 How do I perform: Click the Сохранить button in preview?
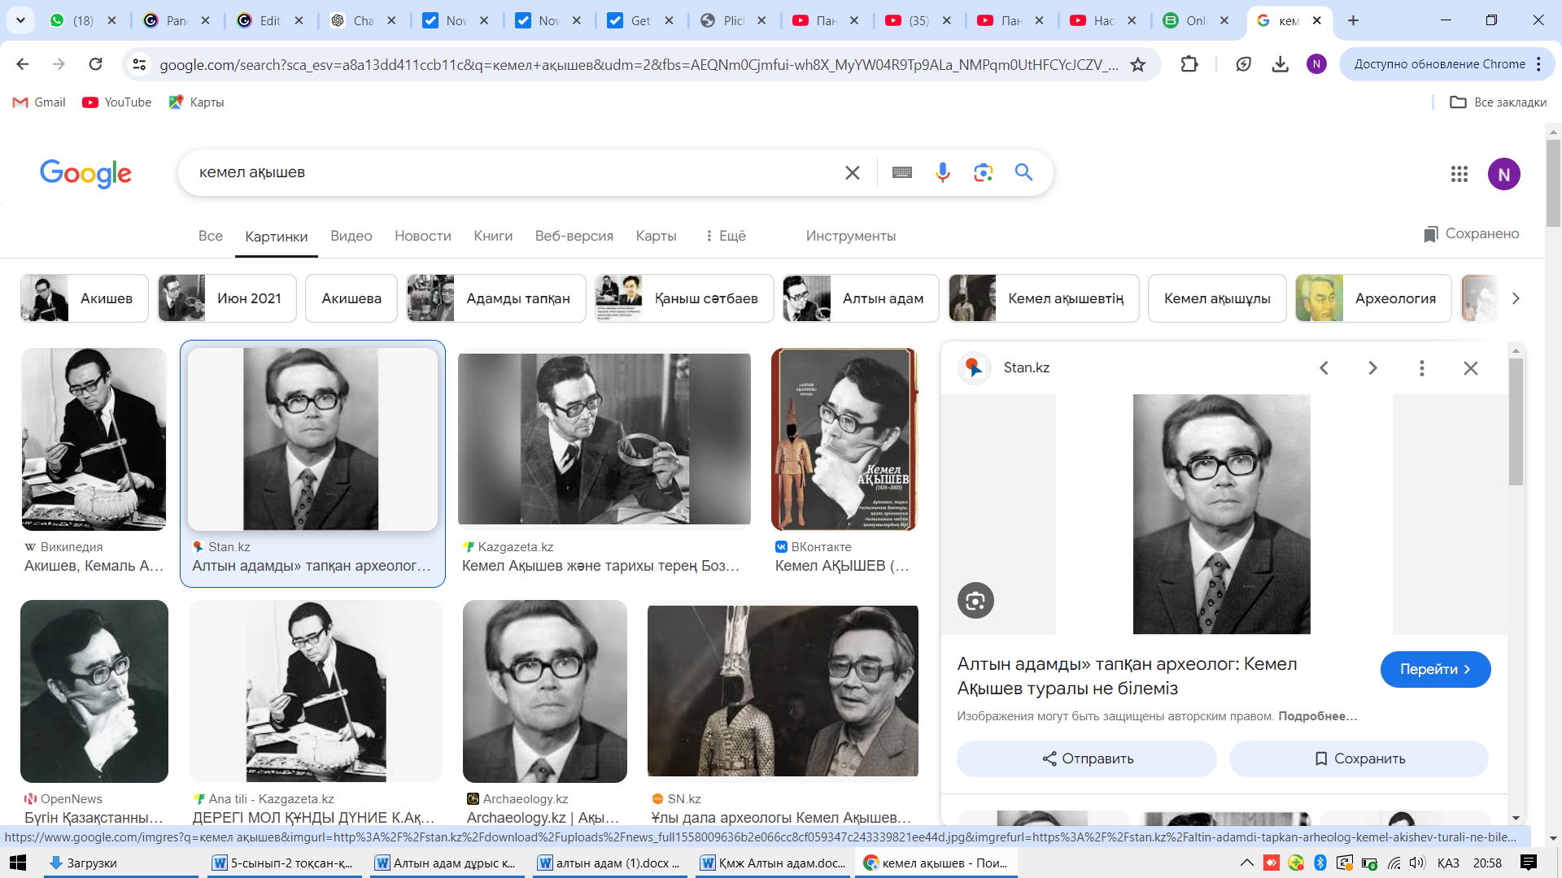tap(1359, 758)
